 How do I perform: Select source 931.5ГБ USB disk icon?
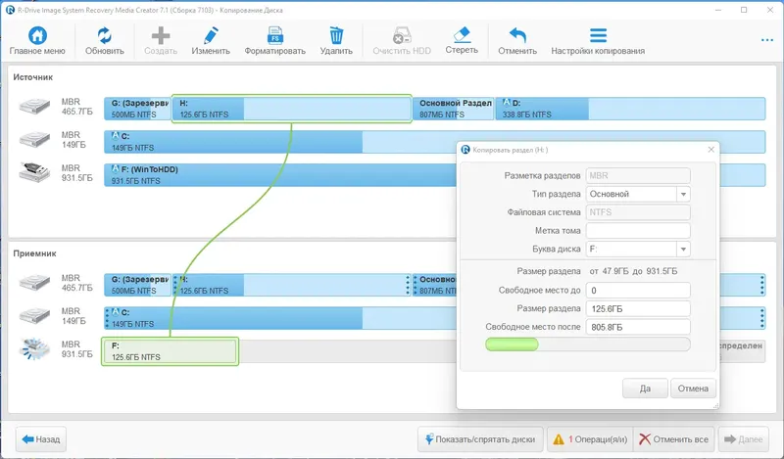[34, 172]
